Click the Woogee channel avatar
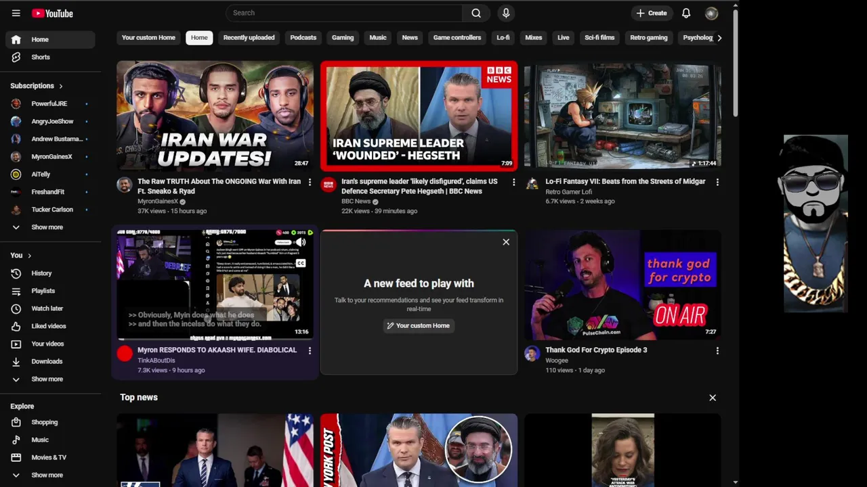The image size is (867, 487). coord(532,353)
